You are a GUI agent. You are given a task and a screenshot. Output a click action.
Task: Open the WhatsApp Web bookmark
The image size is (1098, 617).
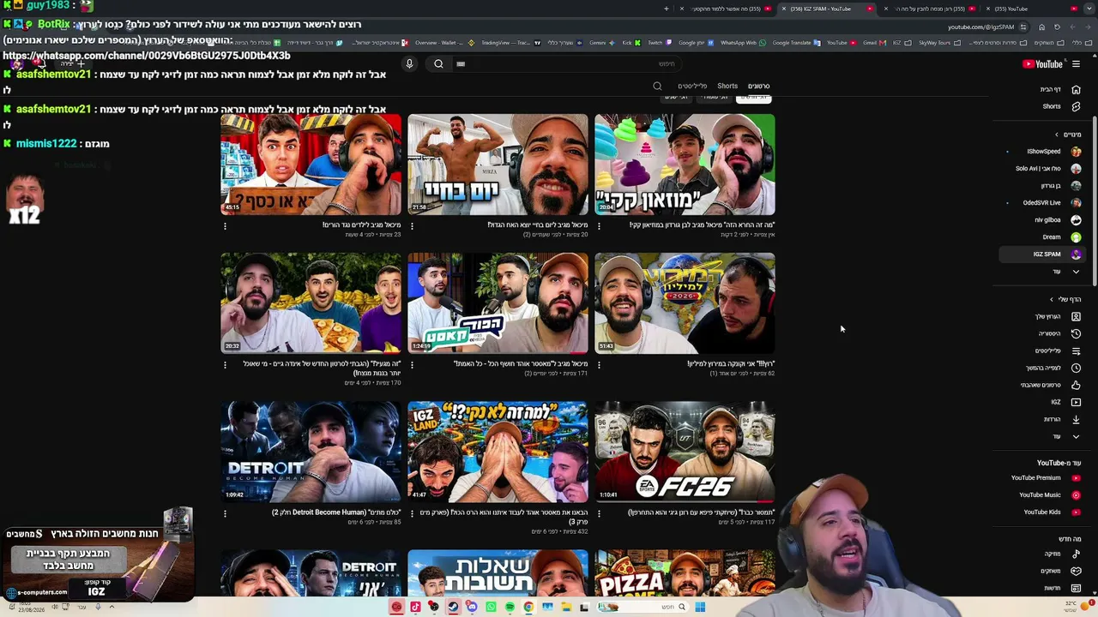pyautogui.click(x=742, y=43)
